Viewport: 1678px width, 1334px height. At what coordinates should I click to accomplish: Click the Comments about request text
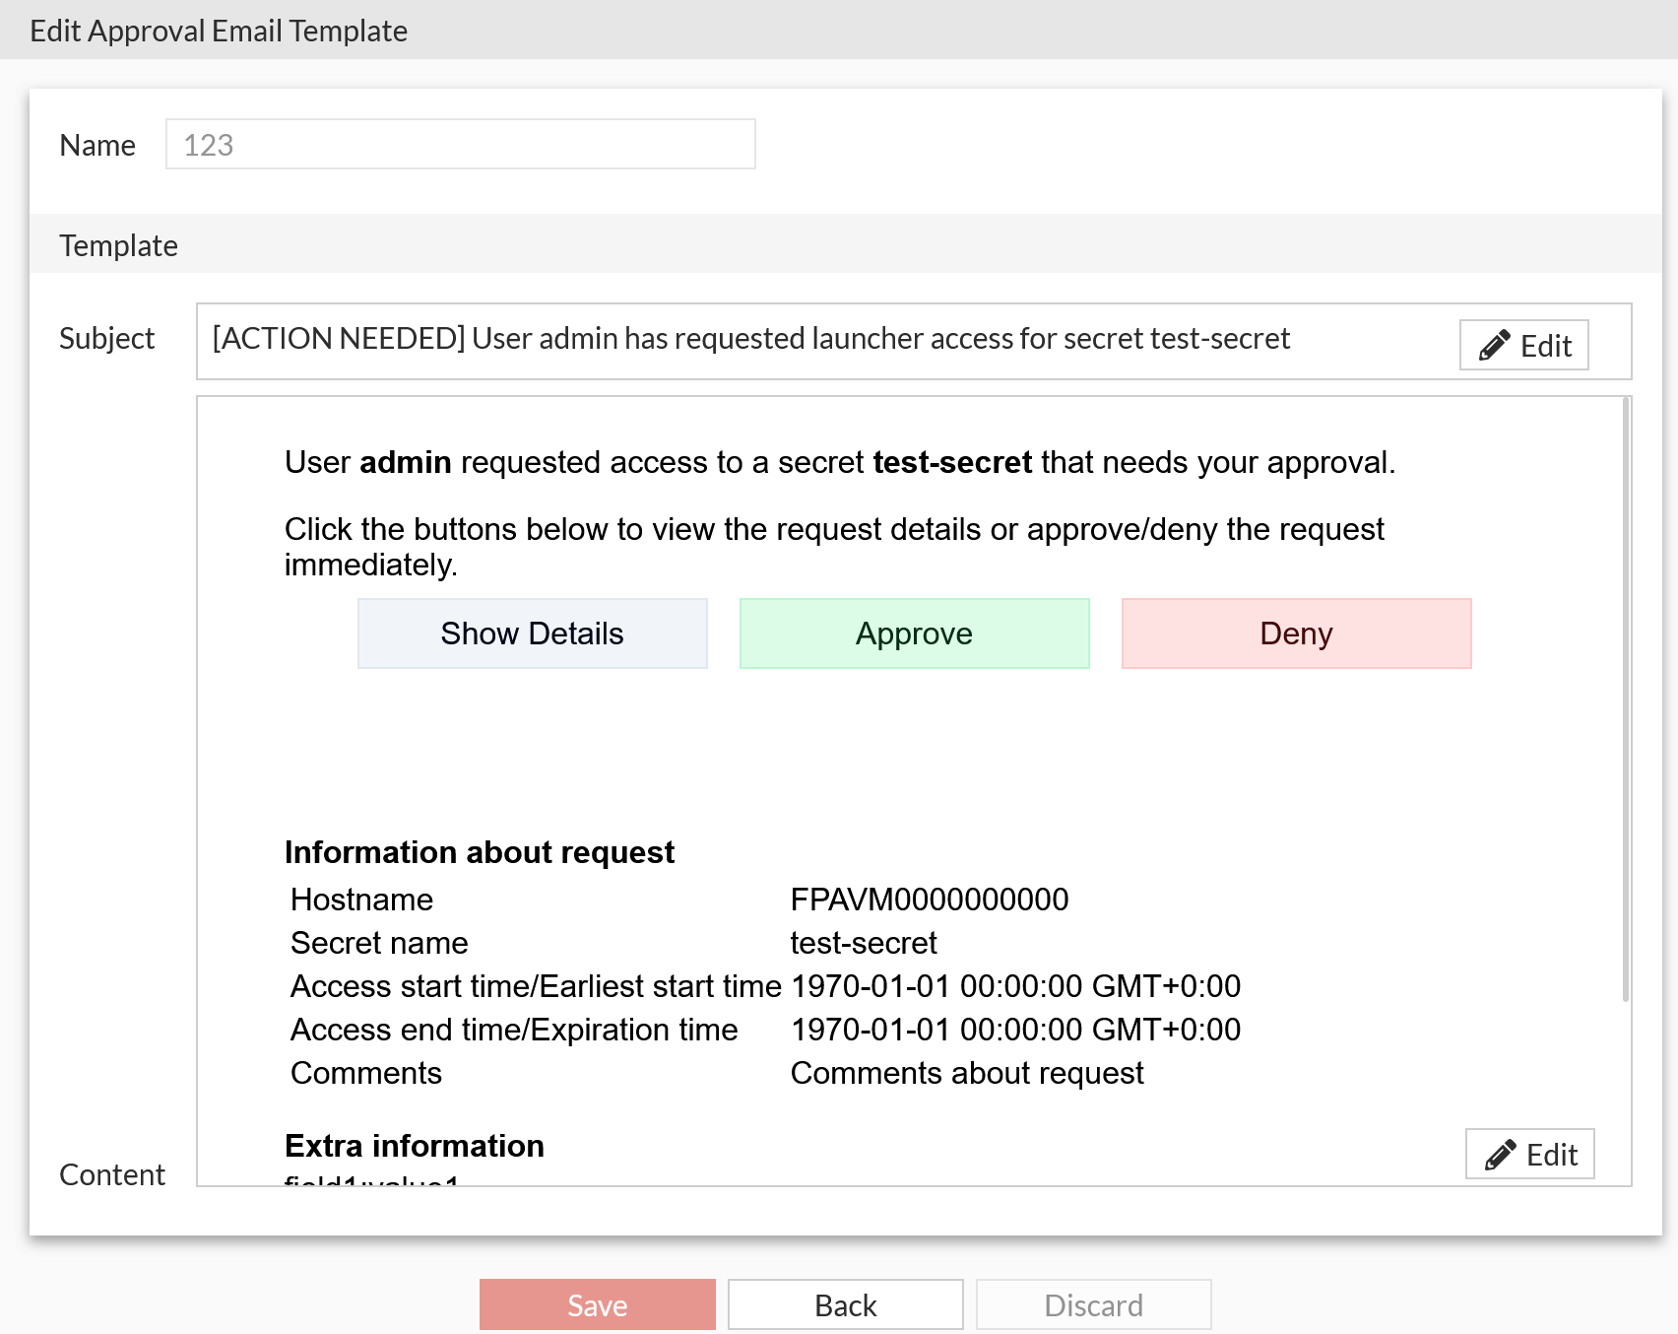tap(967, 1073)
